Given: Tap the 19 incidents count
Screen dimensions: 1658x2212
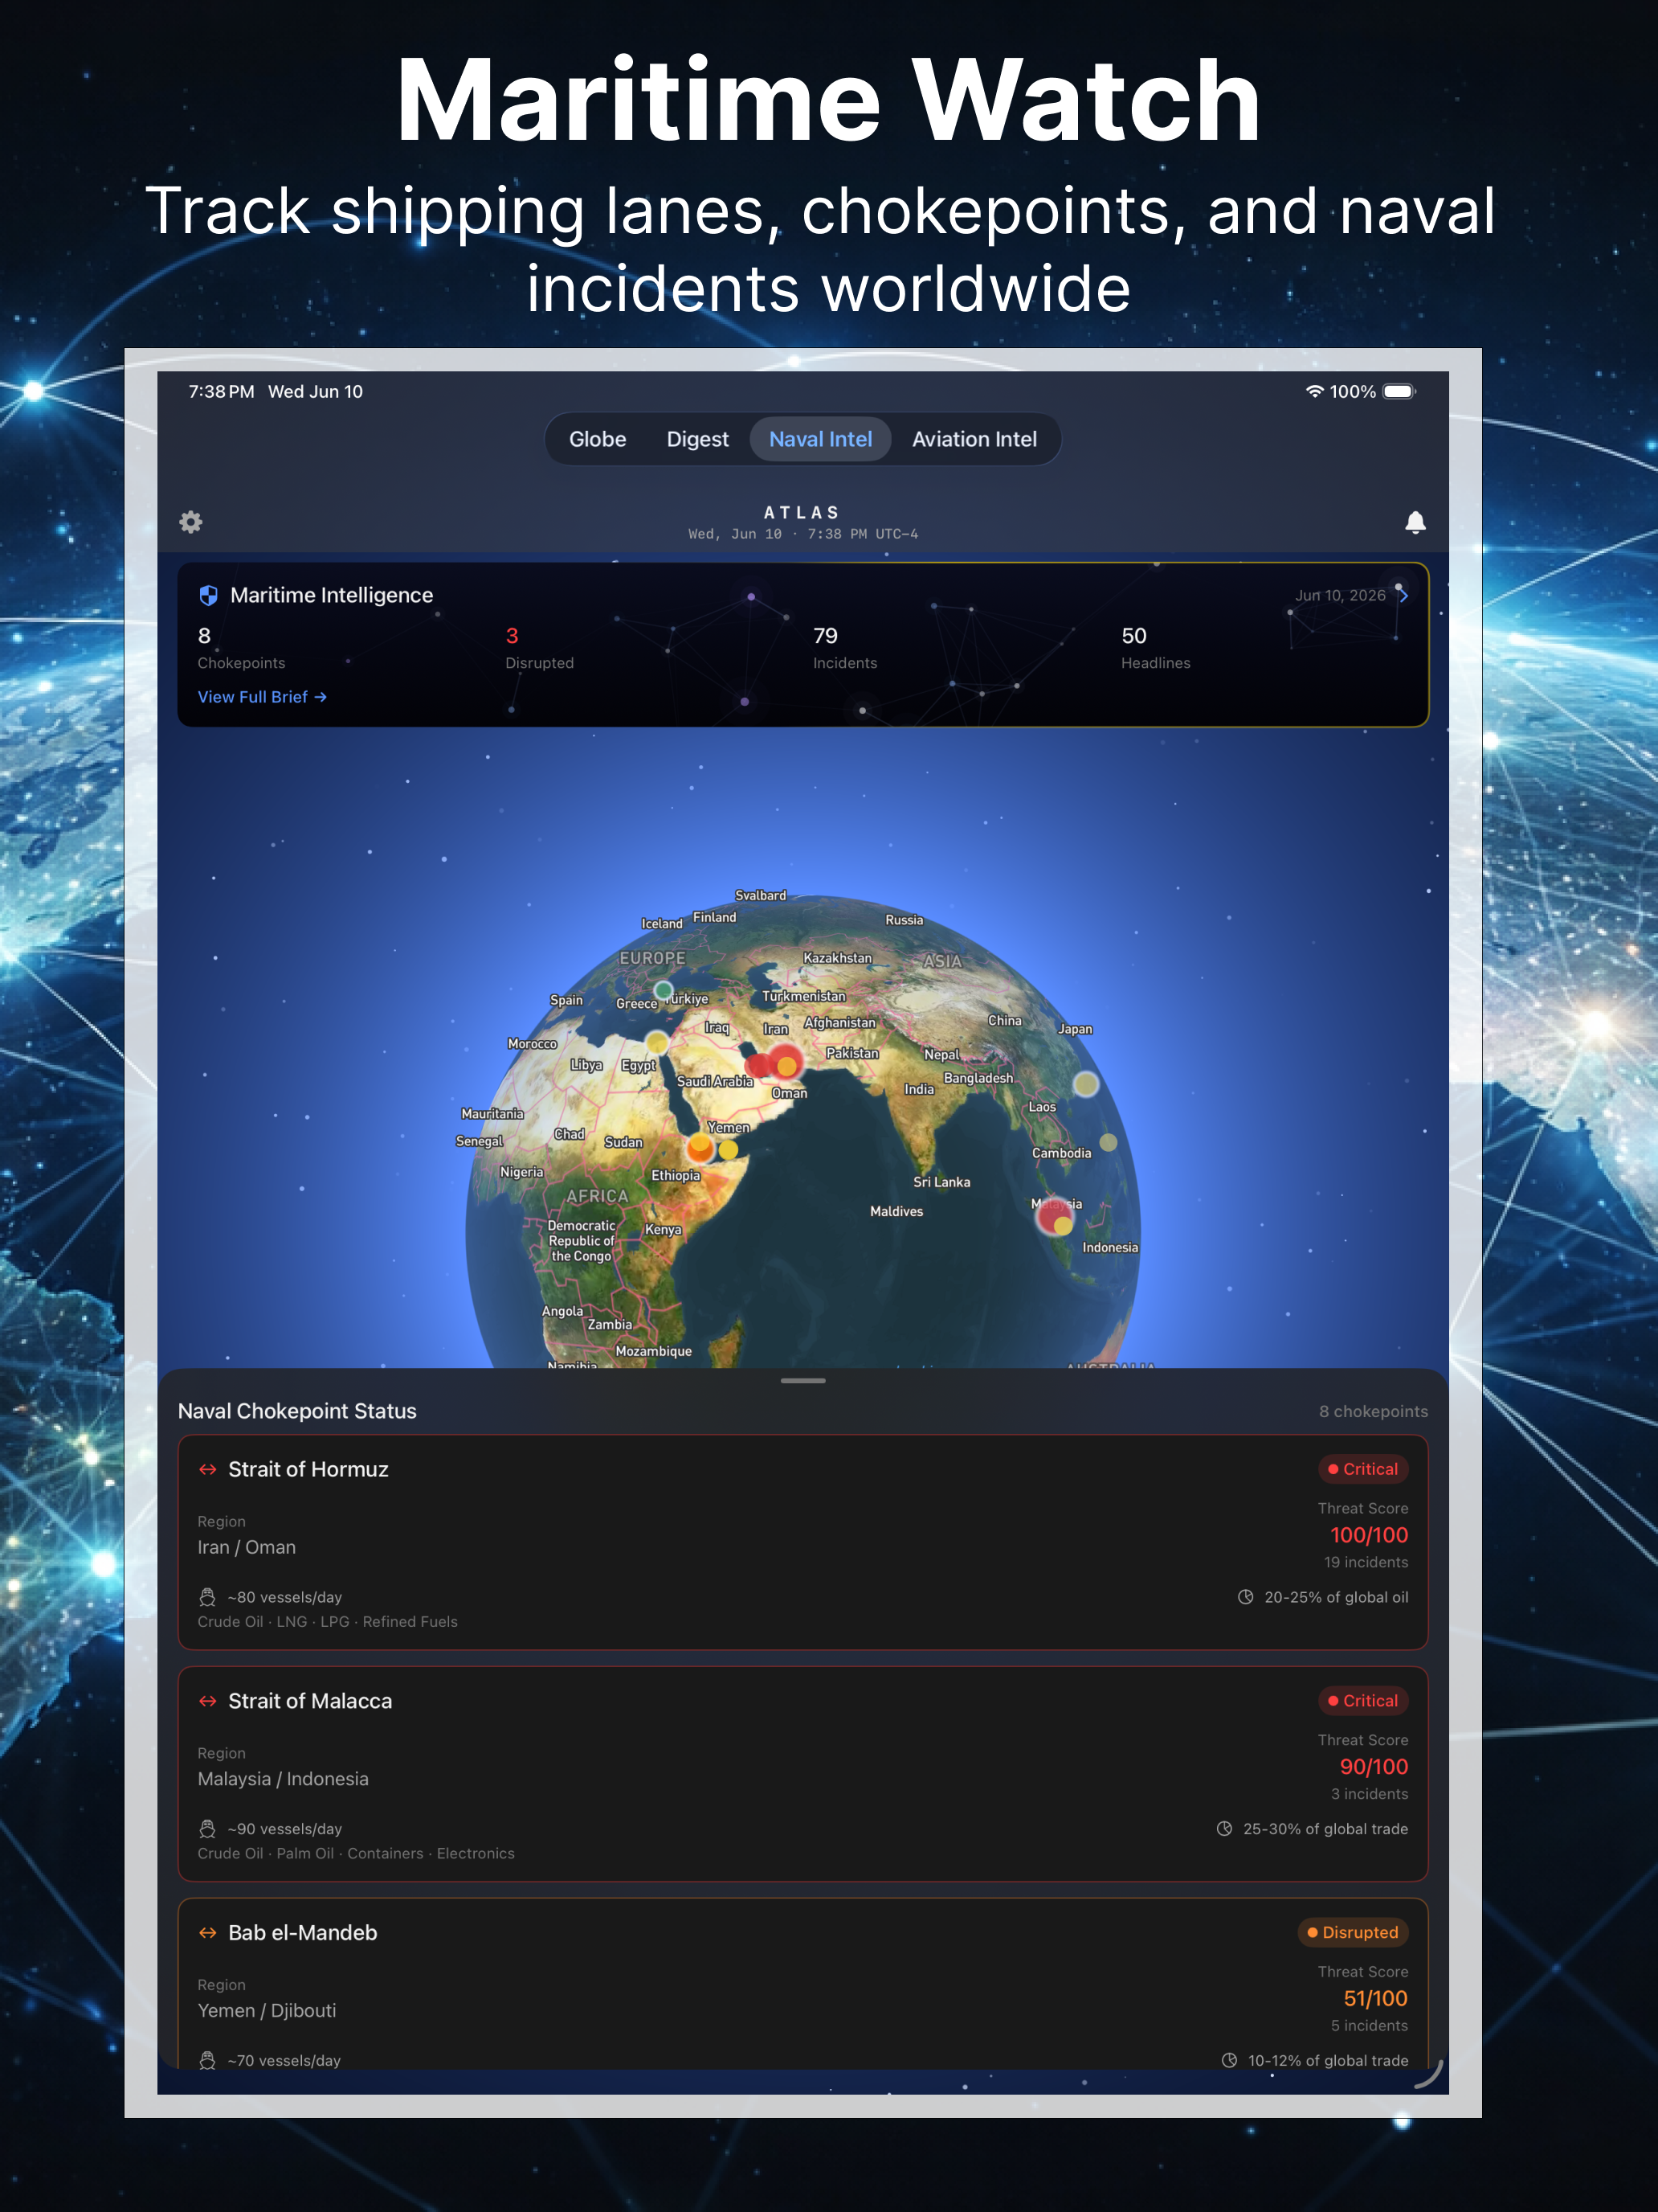Looking at the screenshot, I should (x=1366, y=1562).
